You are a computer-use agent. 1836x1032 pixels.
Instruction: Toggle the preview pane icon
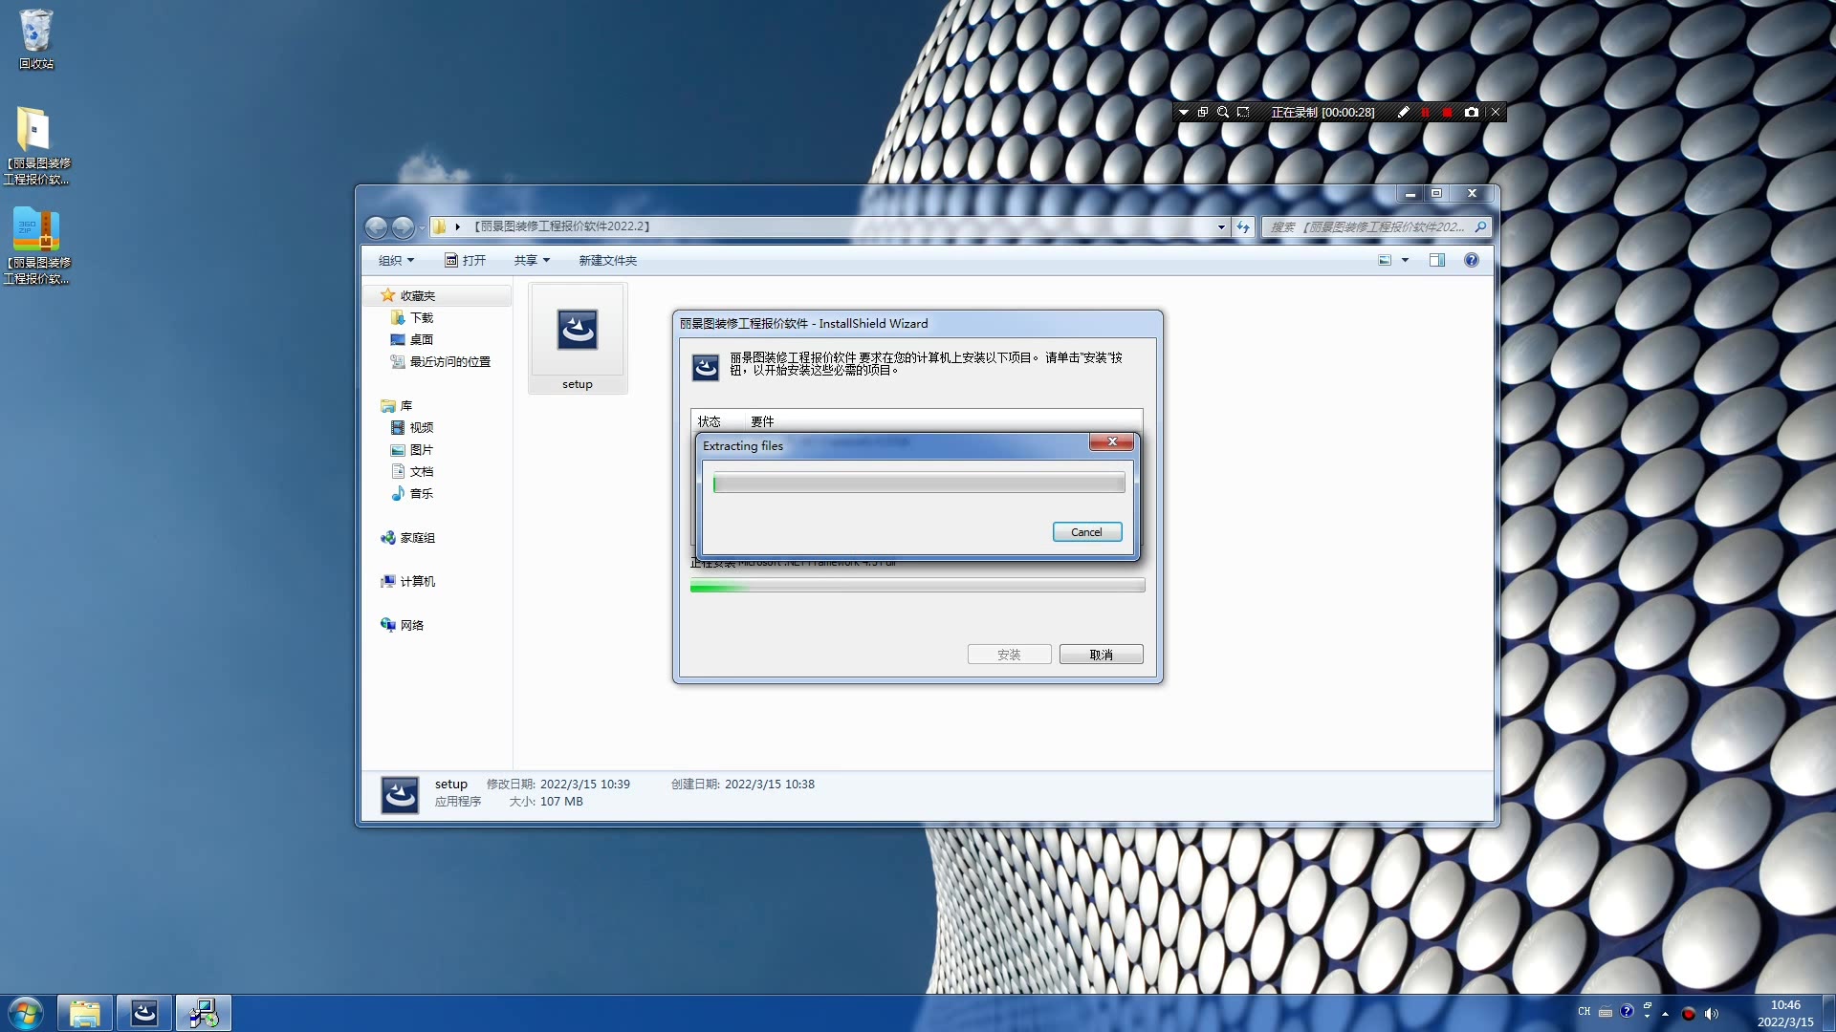1436,260
